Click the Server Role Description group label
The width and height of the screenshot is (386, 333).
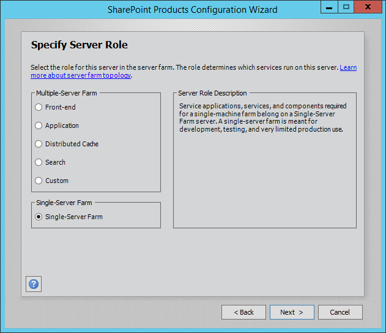212,93
